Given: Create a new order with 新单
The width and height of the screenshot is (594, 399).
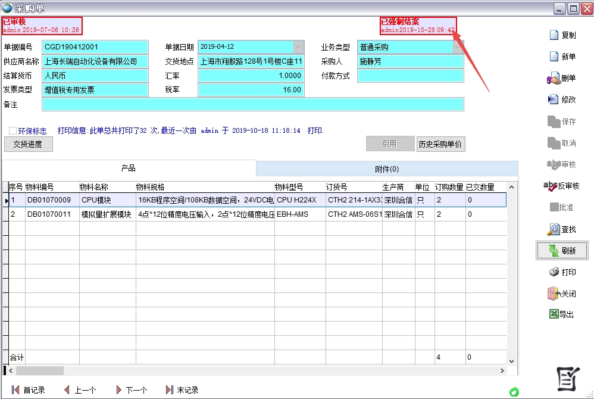Looking at the screenshot, I should pos(554,57).
